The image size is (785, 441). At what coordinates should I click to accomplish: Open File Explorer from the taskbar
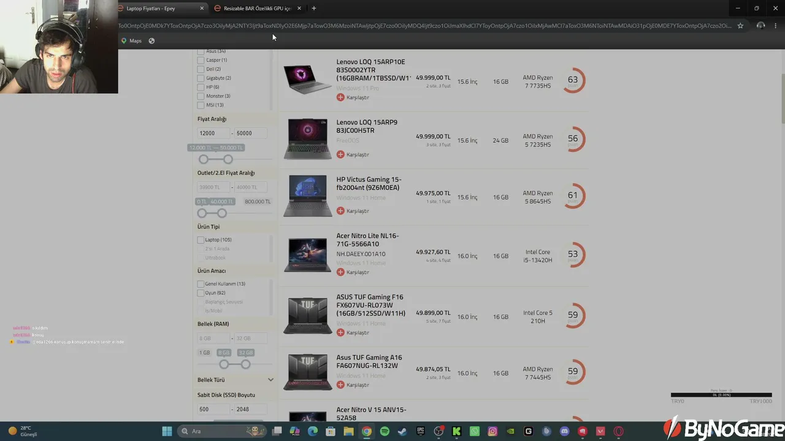[x=348, y=431]
